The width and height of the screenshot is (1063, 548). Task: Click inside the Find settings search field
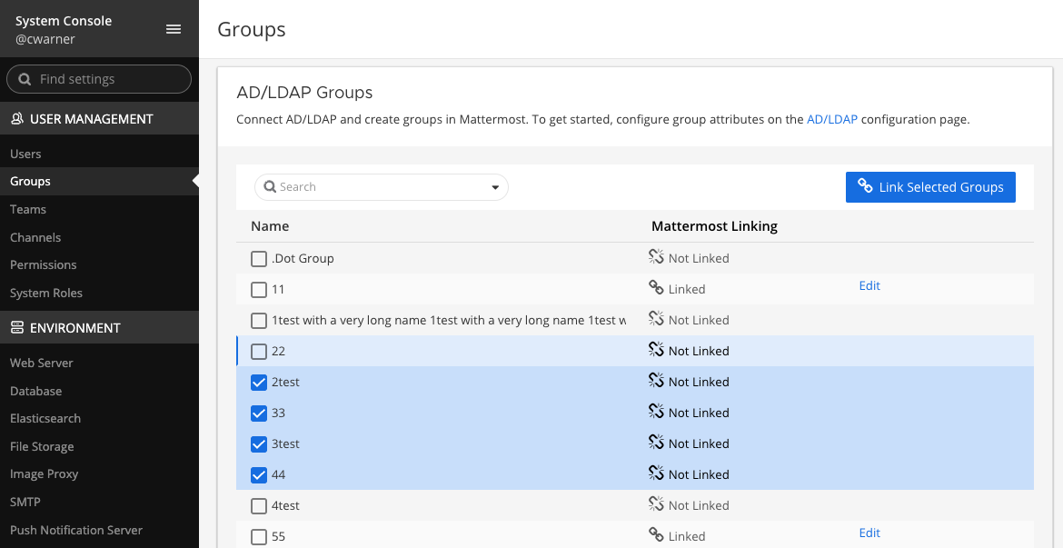[104, 78]
